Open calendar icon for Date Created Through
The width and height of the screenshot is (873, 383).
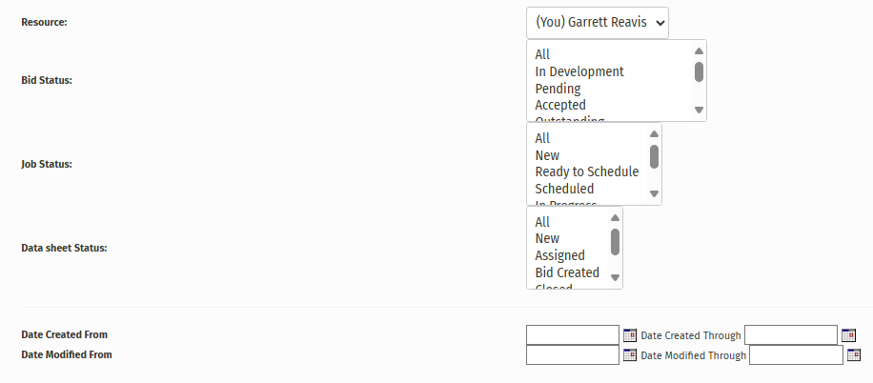(x=848, y=335)
